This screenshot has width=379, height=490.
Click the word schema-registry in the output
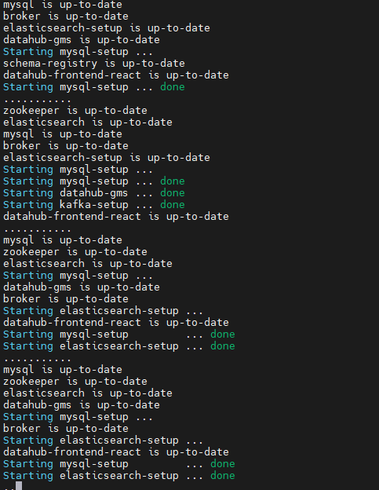[x=50, y=64]
